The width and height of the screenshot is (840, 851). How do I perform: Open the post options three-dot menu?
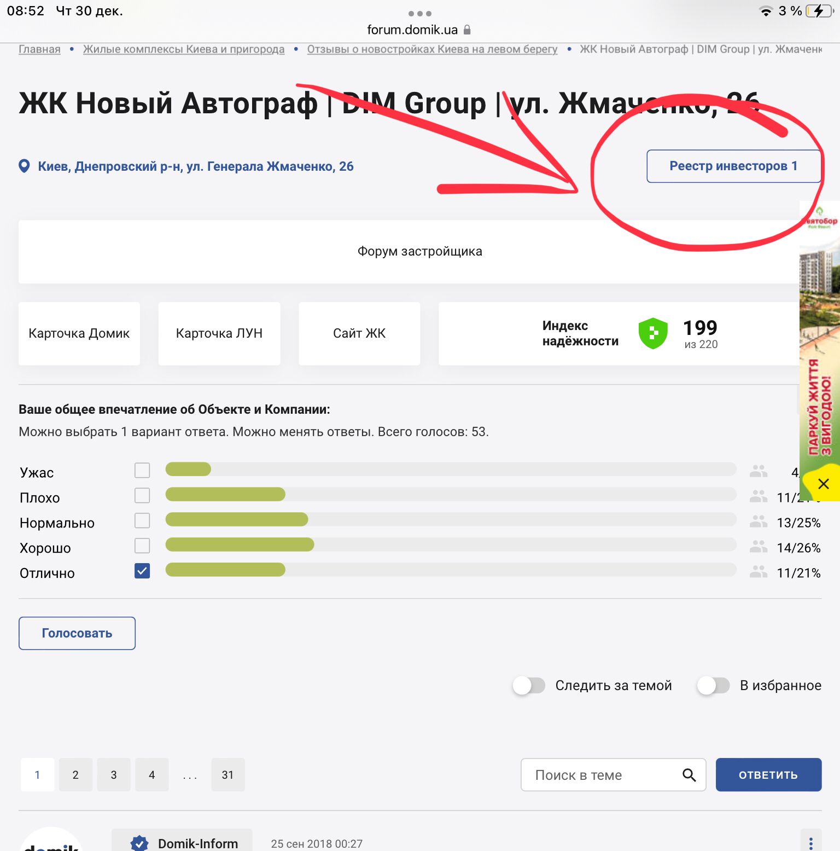pos(811,843)
